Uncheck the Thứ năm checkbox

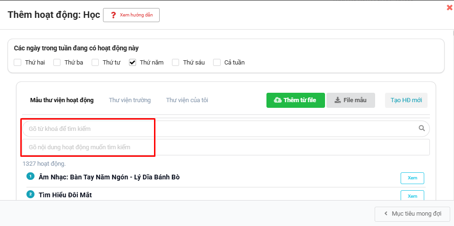(133, 62)
